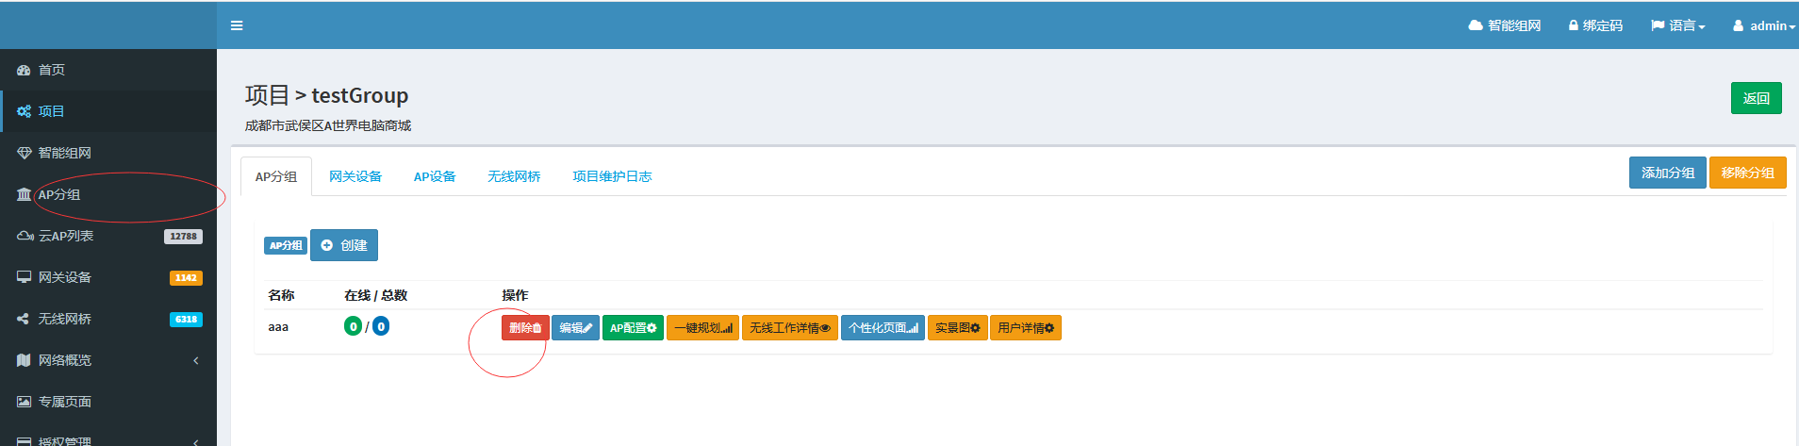Open 云AP列表 from the sidebar

pyautogui.click(x=66, y=236)
